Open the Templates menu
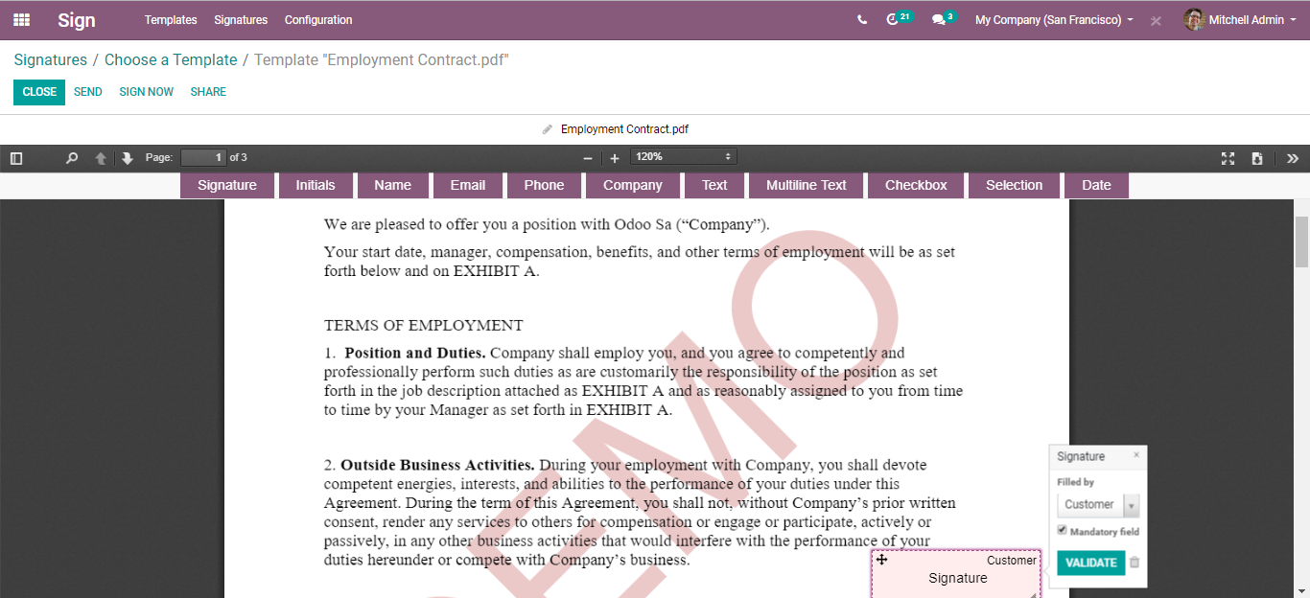Viewport: 1310px width, 598px height. 171,20
